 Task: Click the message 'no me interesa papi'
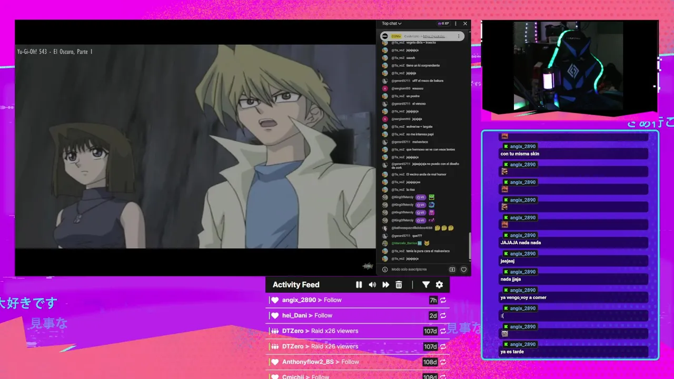point(420,134)
